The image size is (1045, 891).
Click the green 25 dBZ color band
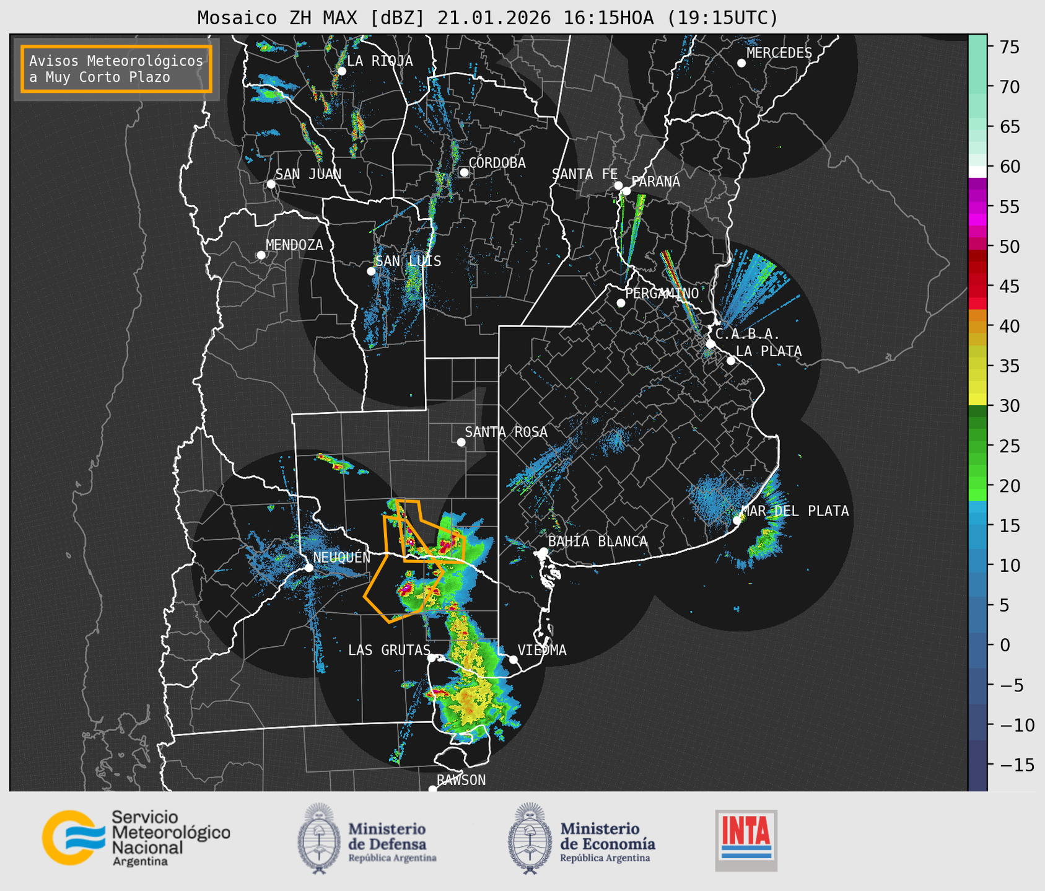pyautogui.click(x=977, y=446)
